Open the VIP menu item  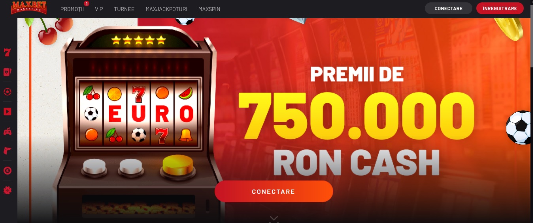coord(99,9)
